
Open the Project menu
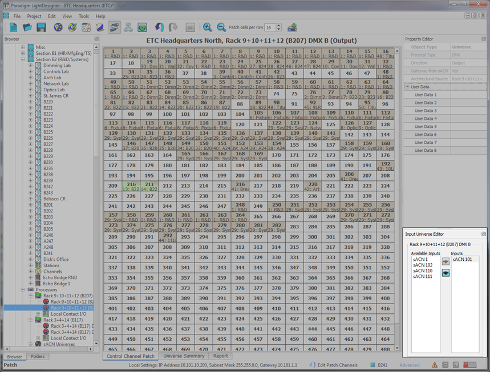point(34,16)
